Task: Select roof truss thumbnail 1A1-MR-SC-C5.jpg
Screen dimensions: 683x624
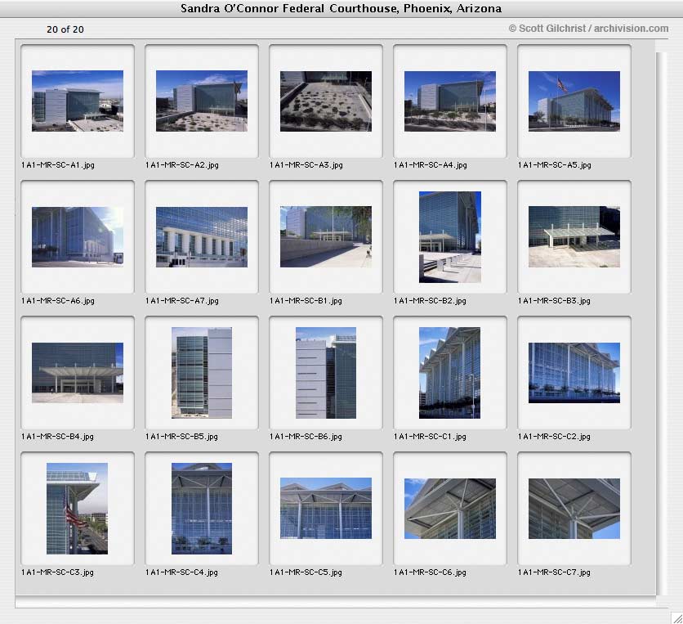Action: click(326, 509)
